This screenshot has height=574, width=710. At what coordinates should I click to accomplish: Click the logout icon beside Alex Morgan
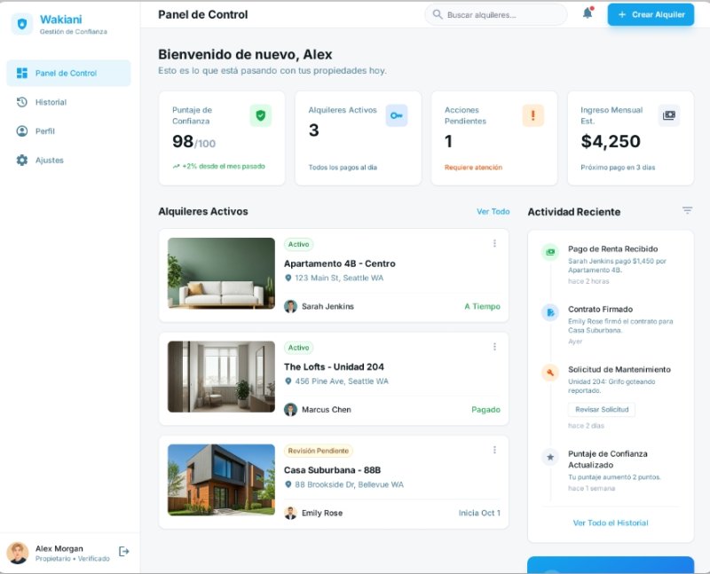tap(124, 552)
